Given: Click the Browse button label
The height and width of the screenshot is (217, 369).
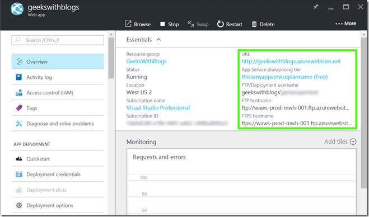Looking at the screenshot, I should tap(142, 24).
